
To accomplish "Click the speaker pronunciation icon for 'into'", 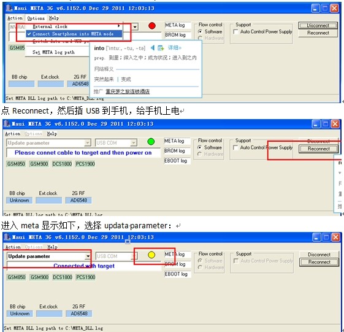I will pyautogui.click(x=153, y=48).
